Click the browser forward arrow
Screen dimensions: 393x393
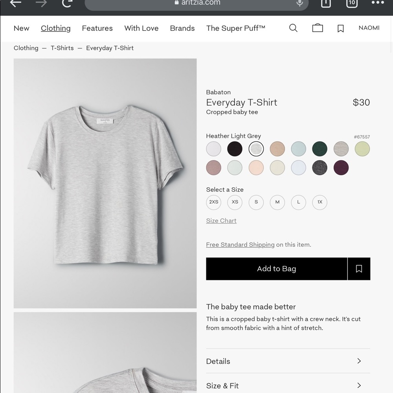click(x=41, y=3)
